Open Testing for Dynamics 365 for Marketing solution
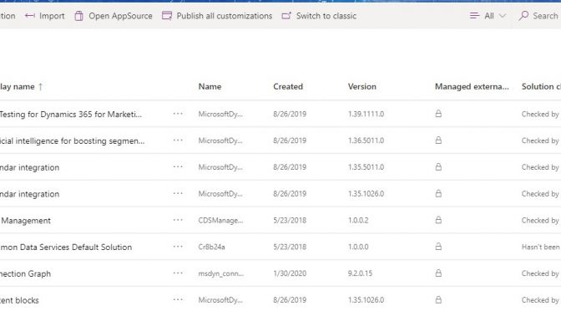The height and width of the screenshot is (311, 561). point(70,114)
